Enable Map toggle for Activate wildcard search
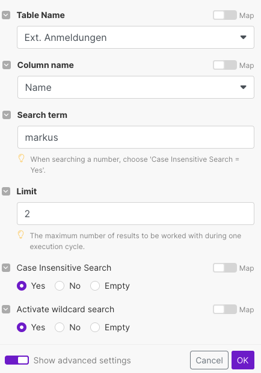 [225, 309]
